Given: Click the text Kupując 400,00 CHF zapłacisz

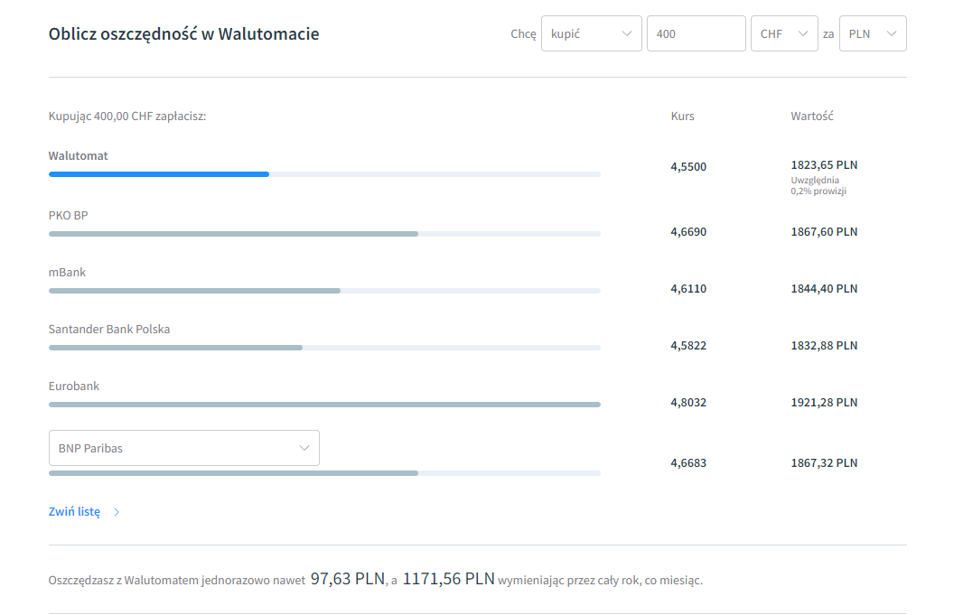Looking at the screenshot, I should tap(127, 116).
